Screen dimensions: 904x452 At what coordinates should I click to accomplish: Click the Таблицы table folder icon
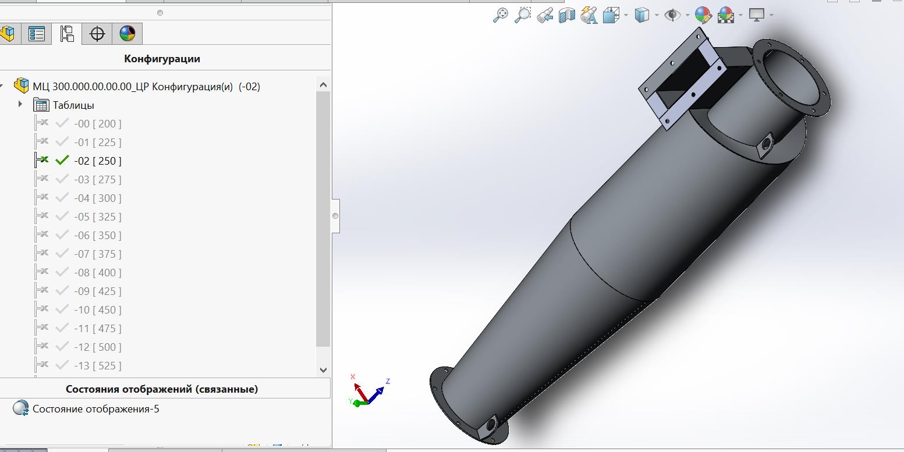click(41, 105)
